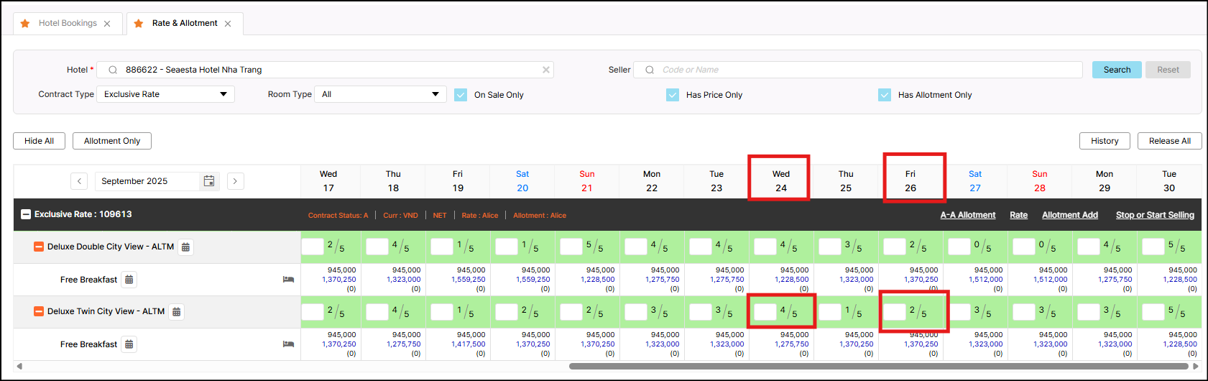Disable the Has Allotment Only checkbox

(885, 95)
